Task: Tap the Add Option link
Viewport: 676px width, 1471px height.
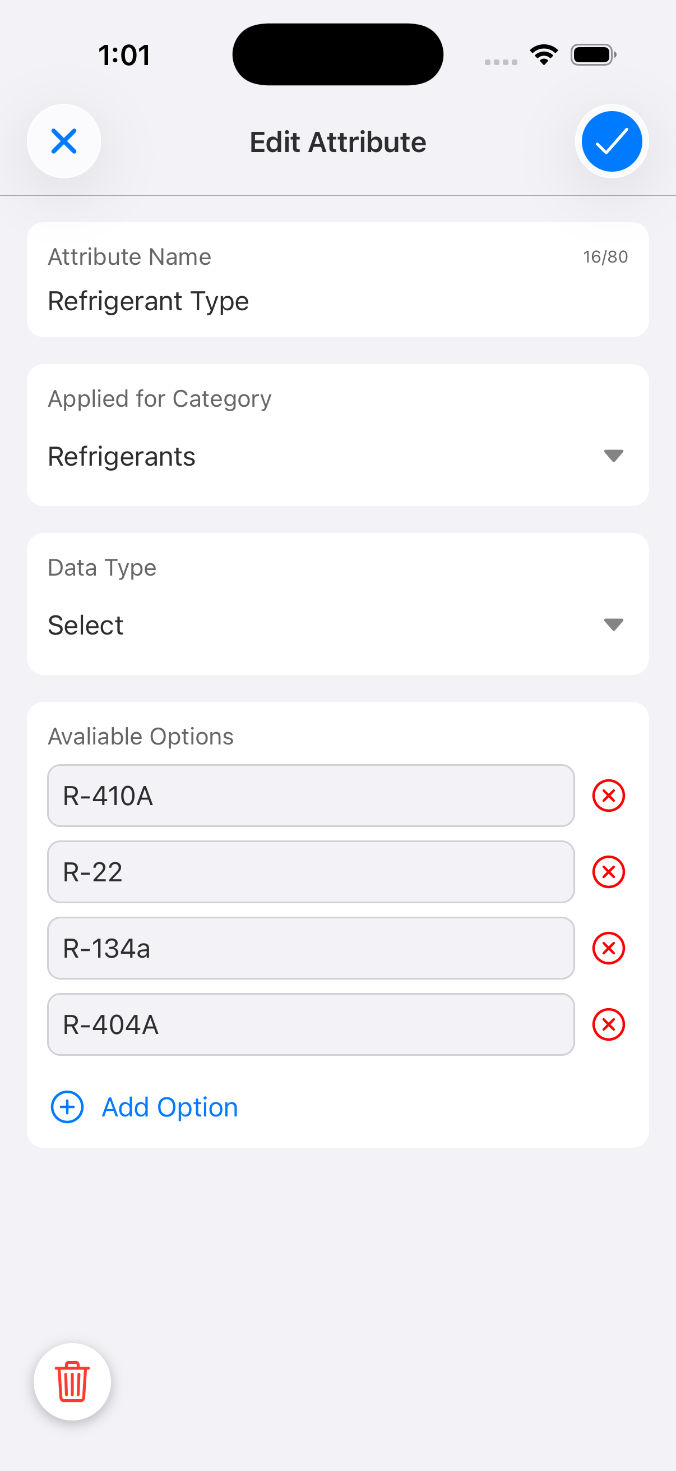Action: click(x=169, y=1107)
